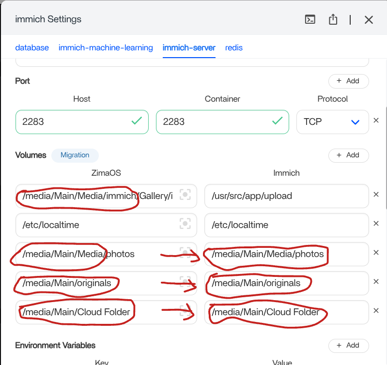The height and width of the screenshot is (365, 387).
Task: Click the export/share icon in the header
Action: [333, 19]
